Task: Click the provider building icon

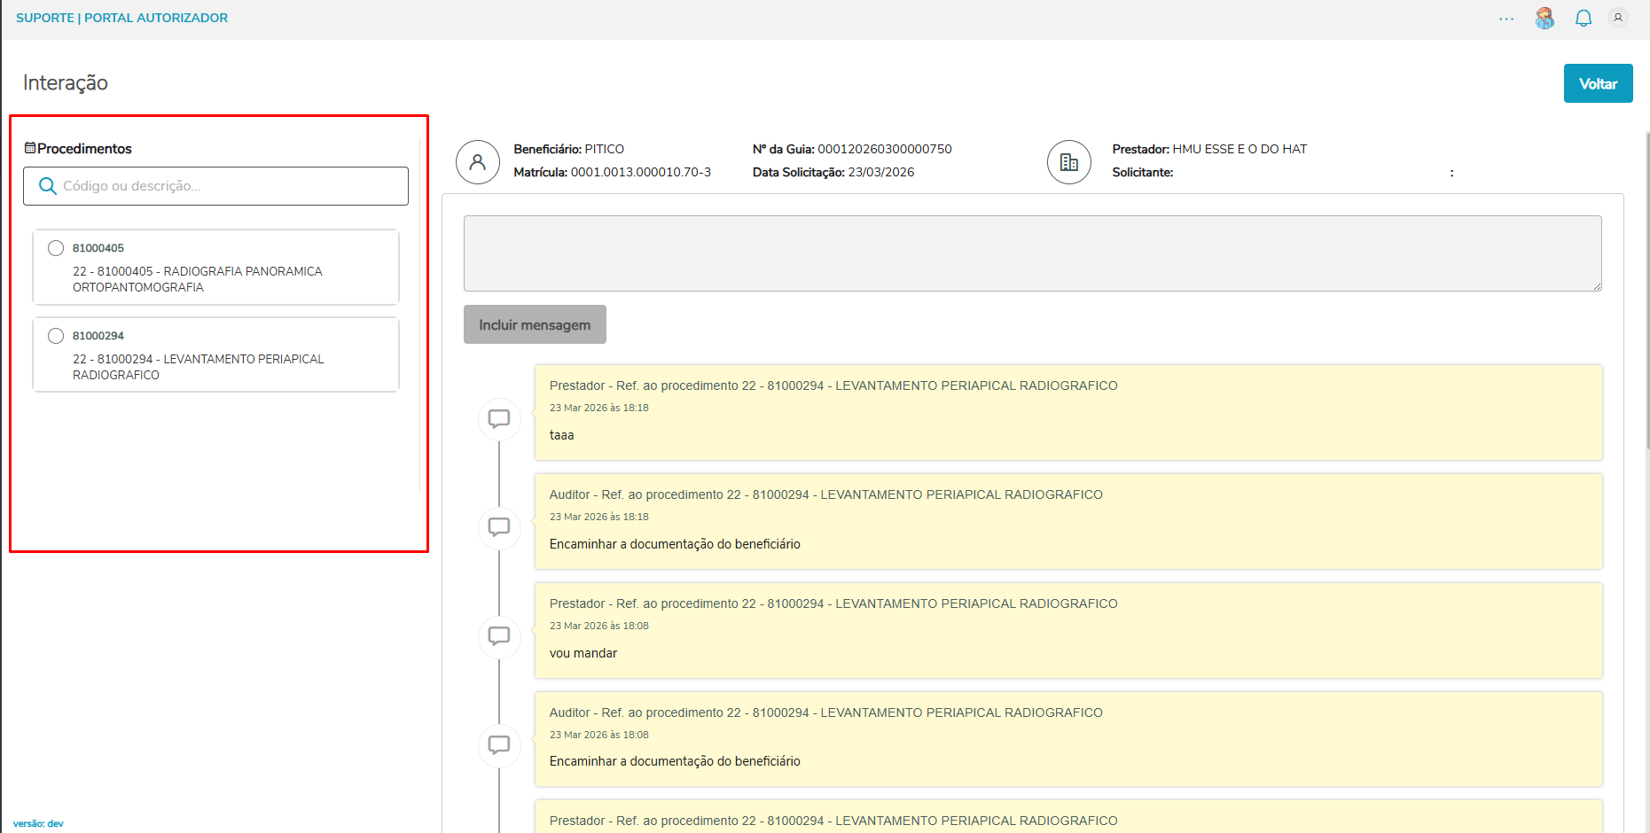Action: 1068,162
